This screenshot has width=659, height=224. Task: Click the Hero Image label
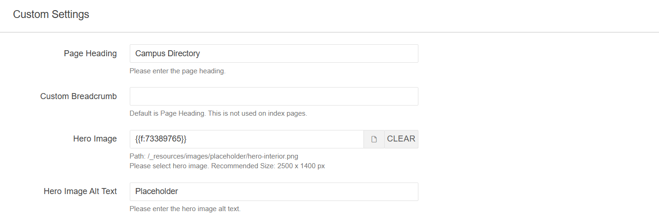click(x=95, y=139)
